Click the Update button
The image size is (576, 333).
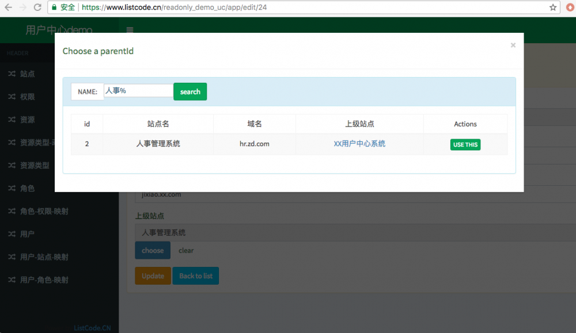153,276
